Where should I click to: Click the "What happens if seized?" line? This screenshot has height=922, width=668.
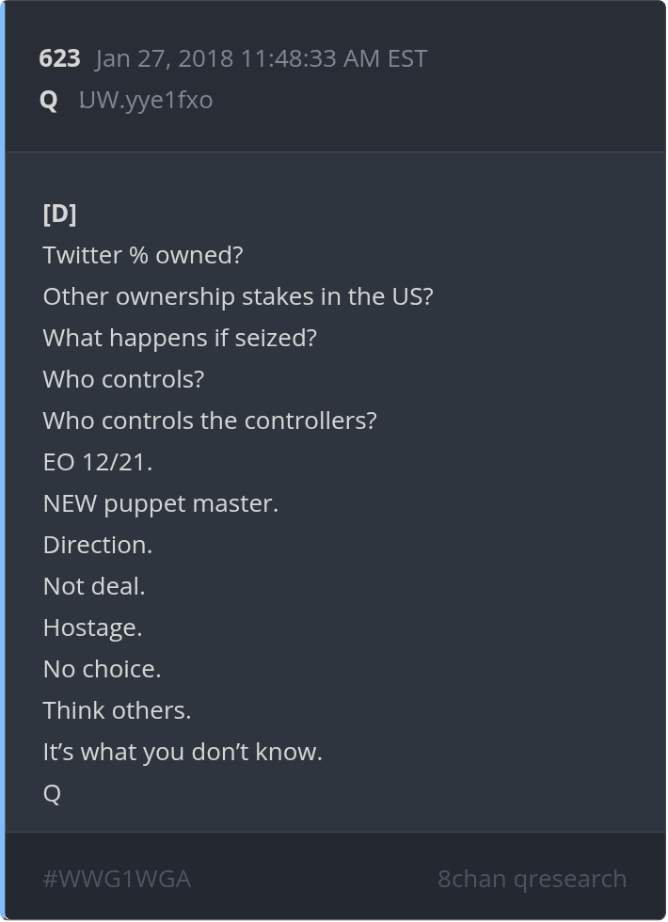coord(180,338)
